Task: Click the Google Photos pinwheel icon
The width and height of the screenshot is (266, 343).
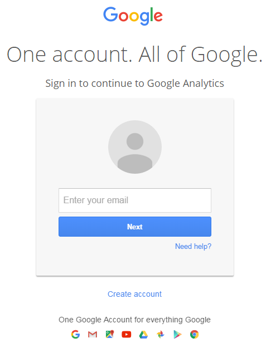Action: (x=161, y=334)
